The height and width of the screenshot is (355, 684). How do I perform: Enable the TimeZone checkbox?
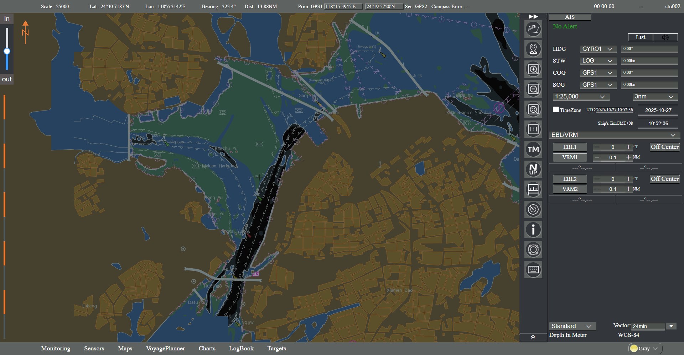tap(556, 110)
